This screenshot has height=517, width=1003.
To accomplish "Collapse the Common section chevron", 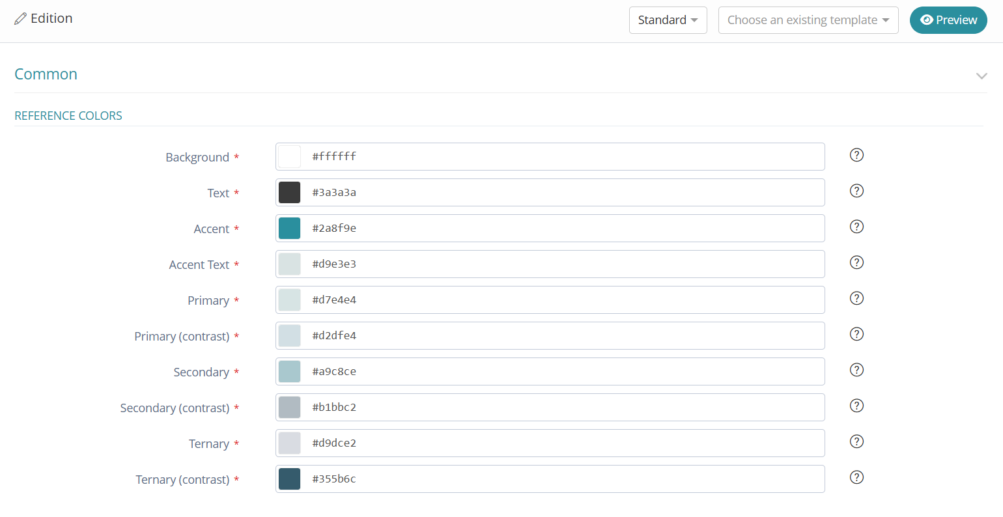I will coord(981,76).
